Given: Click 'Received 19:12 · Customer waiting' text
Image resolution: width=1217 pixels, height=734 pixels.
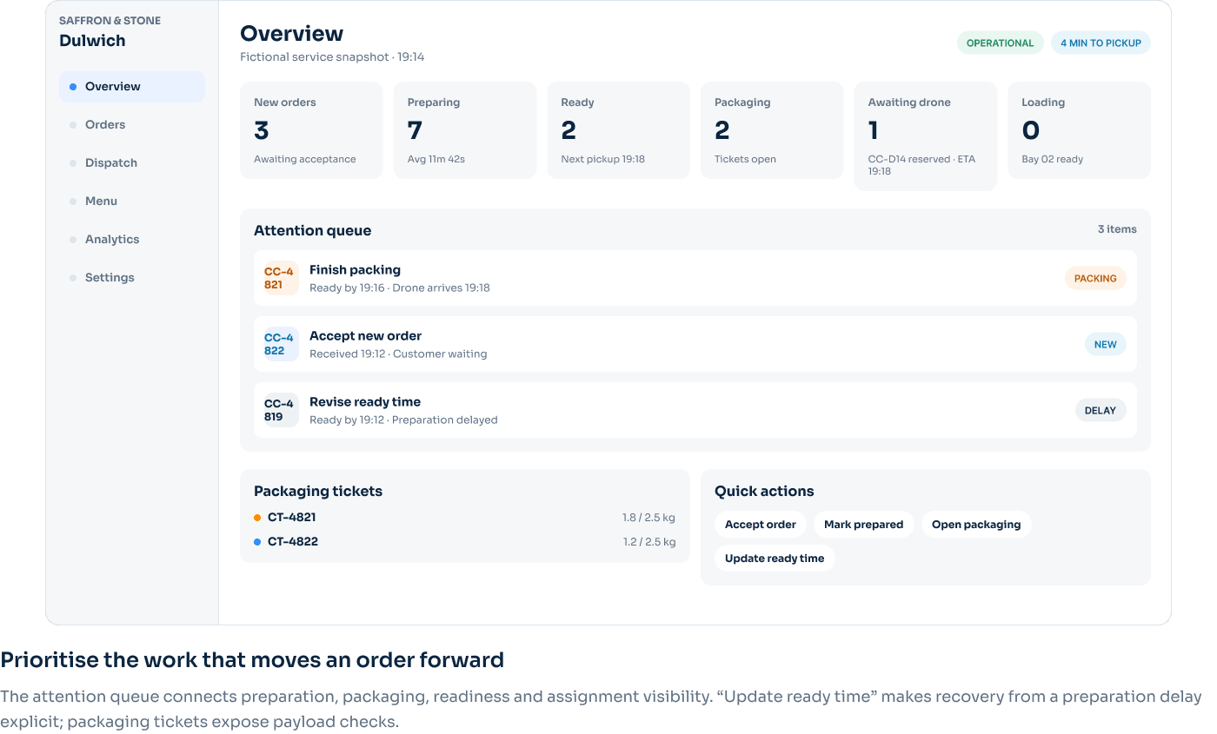Looking at the screenshot, I should tap(398, 354).
